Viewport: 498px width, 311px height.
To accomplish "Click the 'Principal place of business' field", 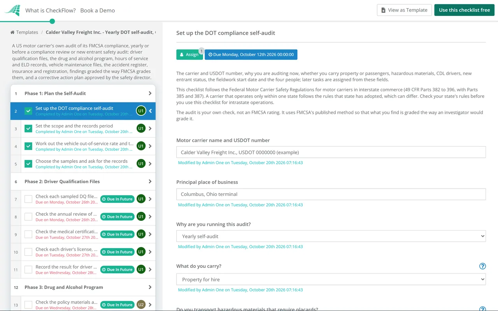I will [x=331, y=194].
